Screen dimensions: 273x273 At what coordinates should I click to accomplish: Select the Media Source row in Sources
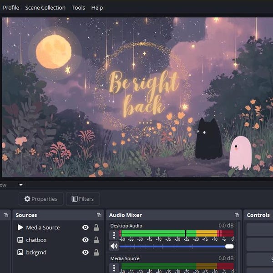coord(58,227)
